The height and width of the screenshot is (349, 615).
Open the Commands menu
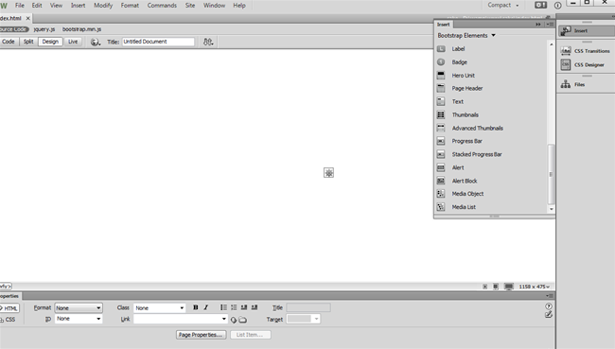click(x=162, y=5)
